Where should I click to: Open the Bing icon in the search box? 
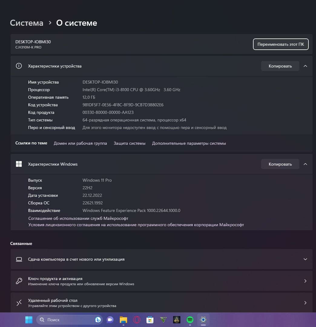coord(98,320)
